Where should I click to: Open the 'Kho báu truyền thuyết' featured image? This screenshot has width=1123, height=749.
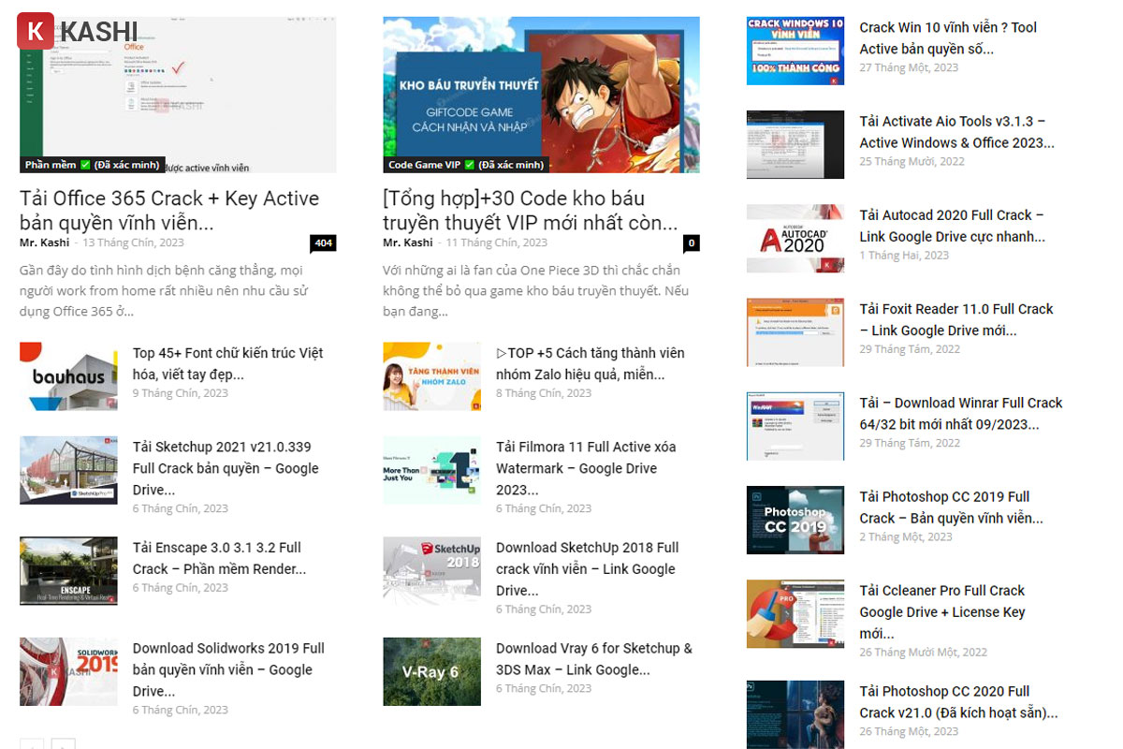(541, 95)
